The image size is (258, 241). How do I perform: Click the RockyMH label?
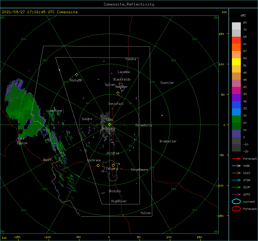pos(76,80)
